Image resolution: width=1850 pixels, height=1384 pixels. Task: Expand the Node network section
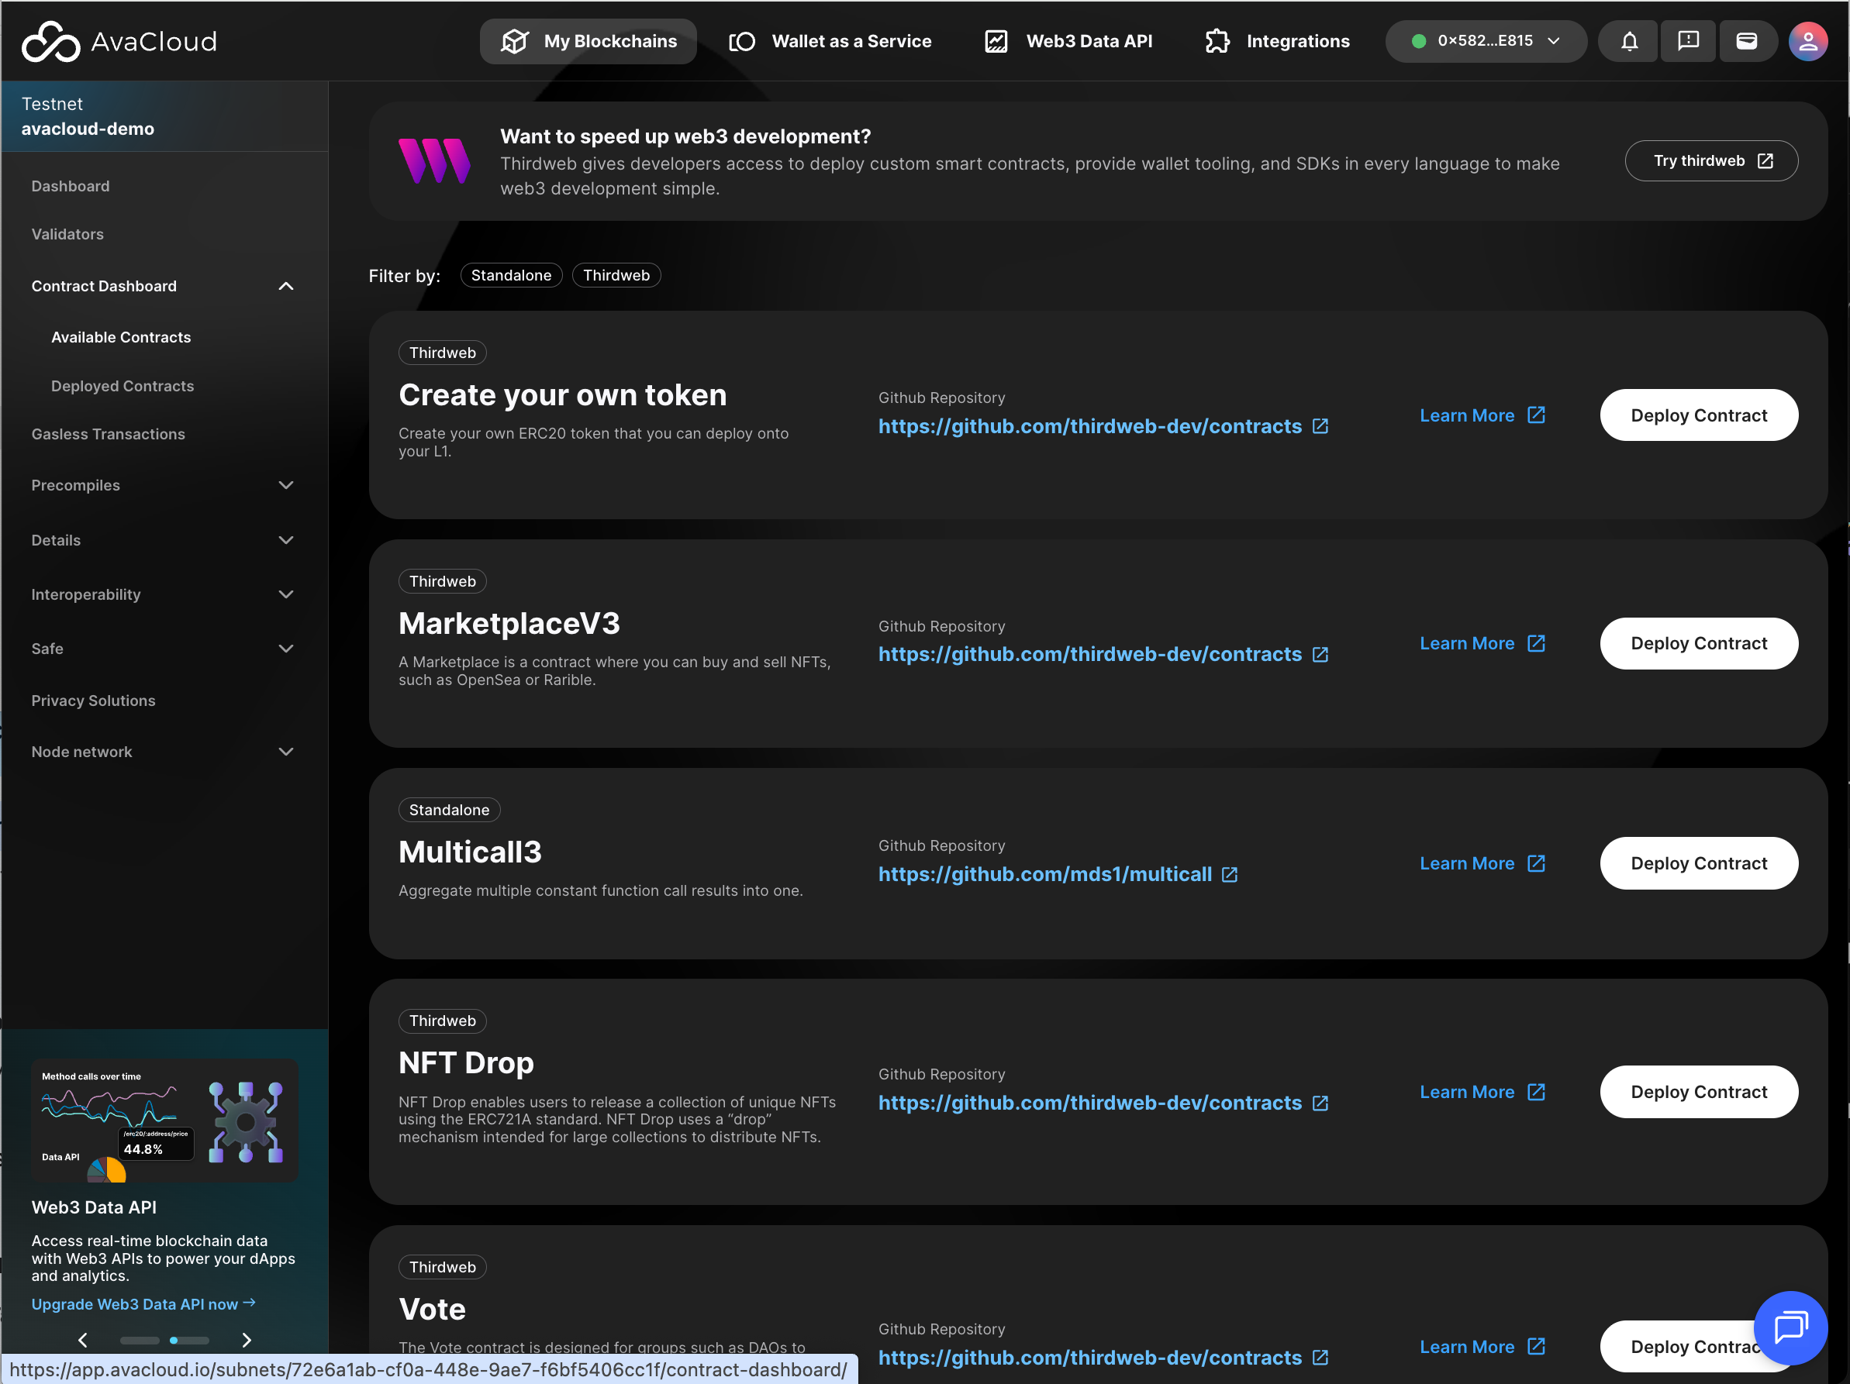[285, 752]
